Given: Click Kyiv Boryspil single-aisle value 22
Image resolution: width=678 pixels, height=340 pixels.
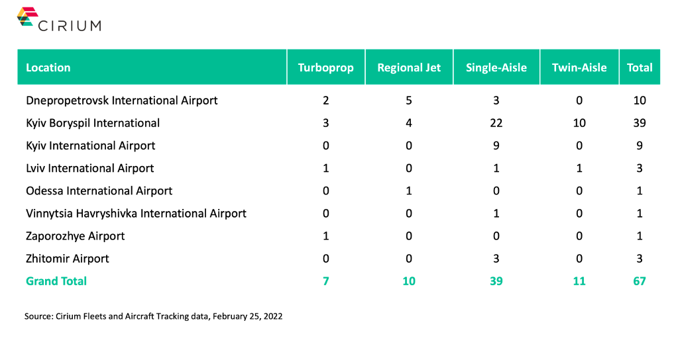Looking at the screenshot, I should (x=496, y=123).
